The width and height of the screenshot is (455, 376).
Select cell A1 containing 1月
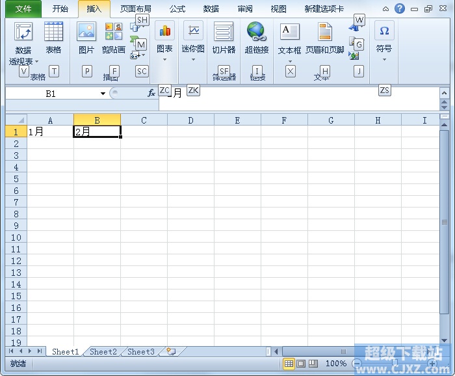pyautogui.click(x=50, y=131)
